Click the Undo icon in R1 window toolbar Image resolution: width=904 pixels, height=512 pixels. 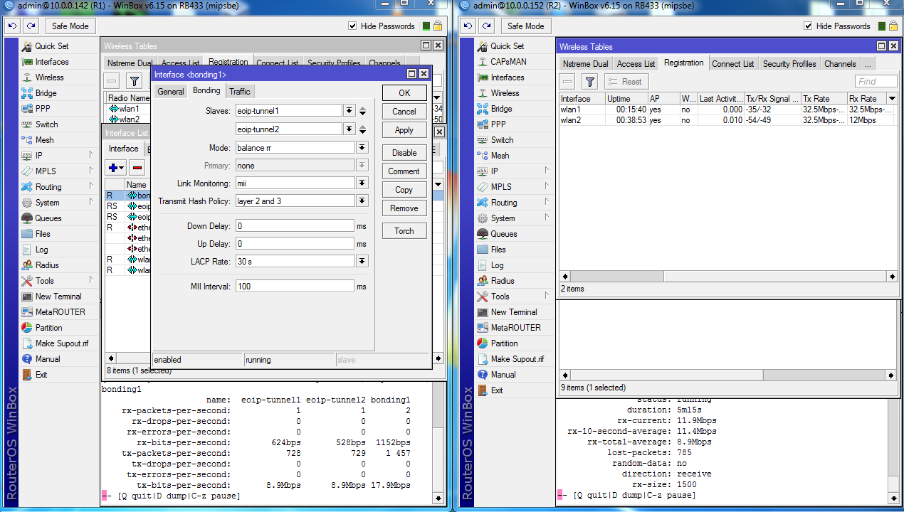[12, 26]
